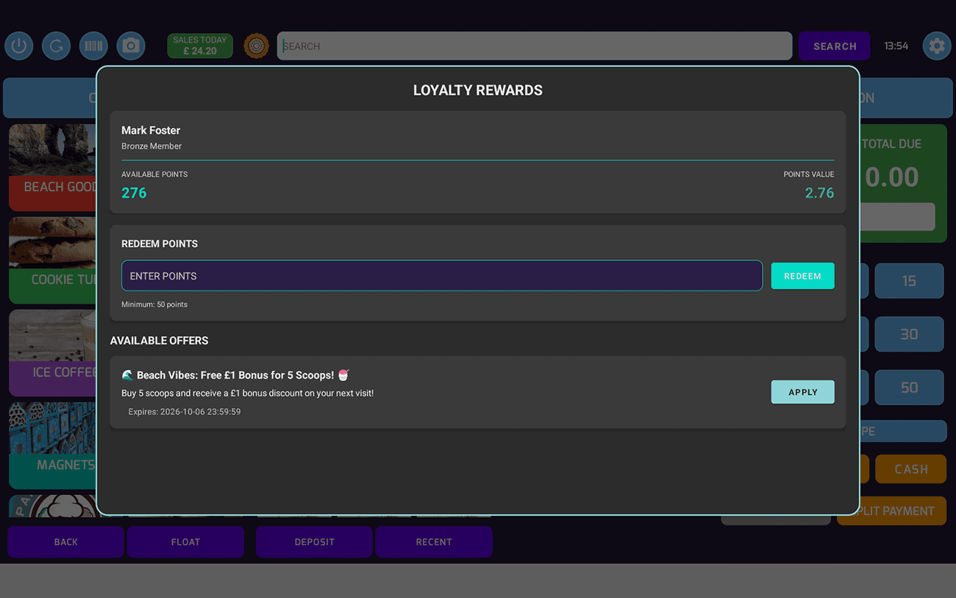Click the Minimum: 50 points note
956x598 pixels.
[x=154, y=305]
